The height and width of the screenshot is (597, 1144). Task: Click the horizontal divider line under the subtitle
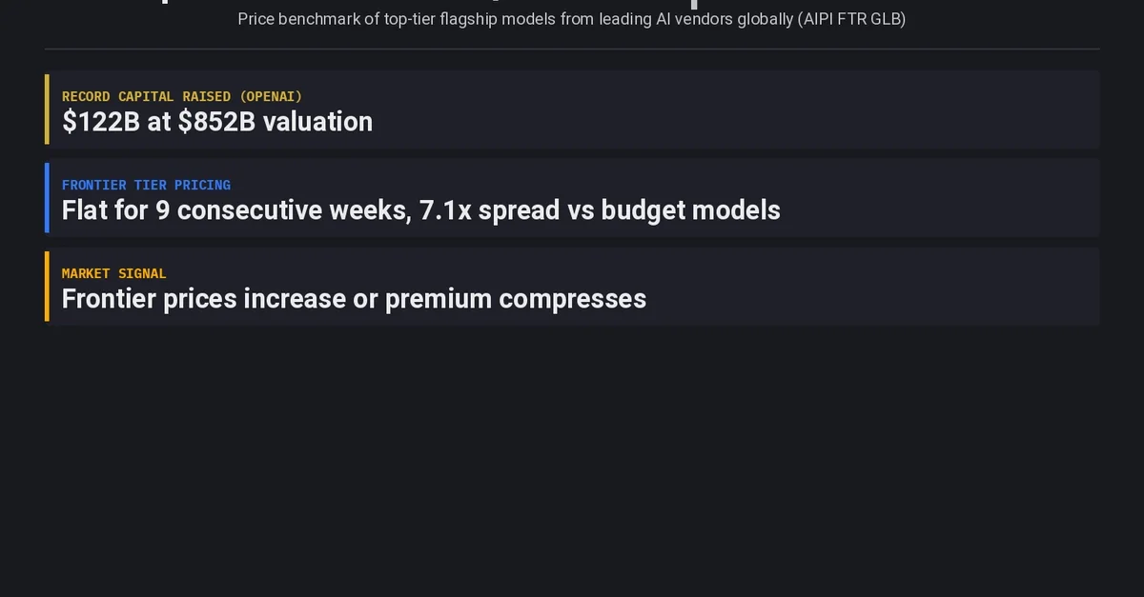point(572,49)
